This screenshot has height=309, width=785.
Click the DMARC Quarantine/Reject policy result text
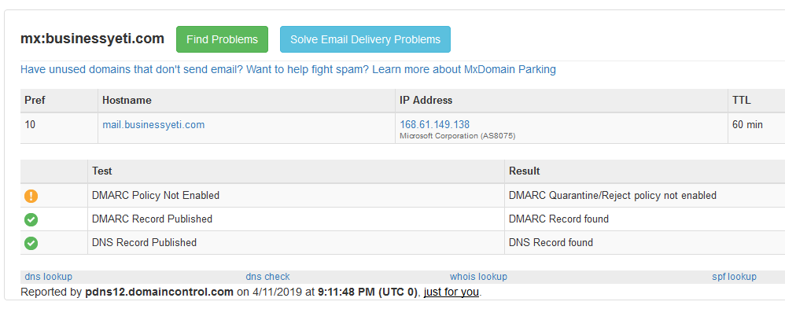pyautogui.click(x=613, y=195)
